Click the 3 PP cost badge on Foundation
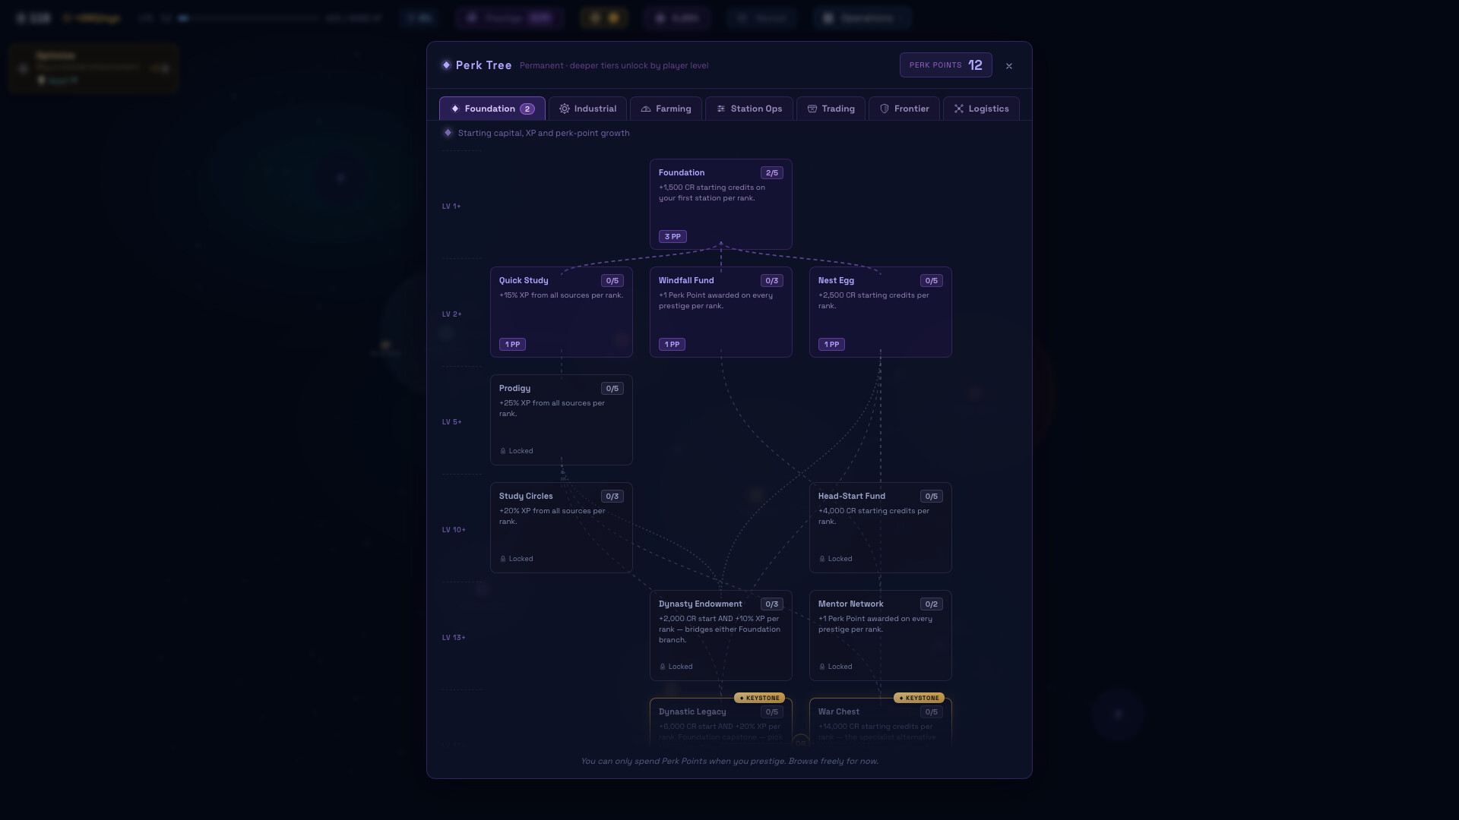The width and height of the screenshot is (1459, 820). [673, 237]
